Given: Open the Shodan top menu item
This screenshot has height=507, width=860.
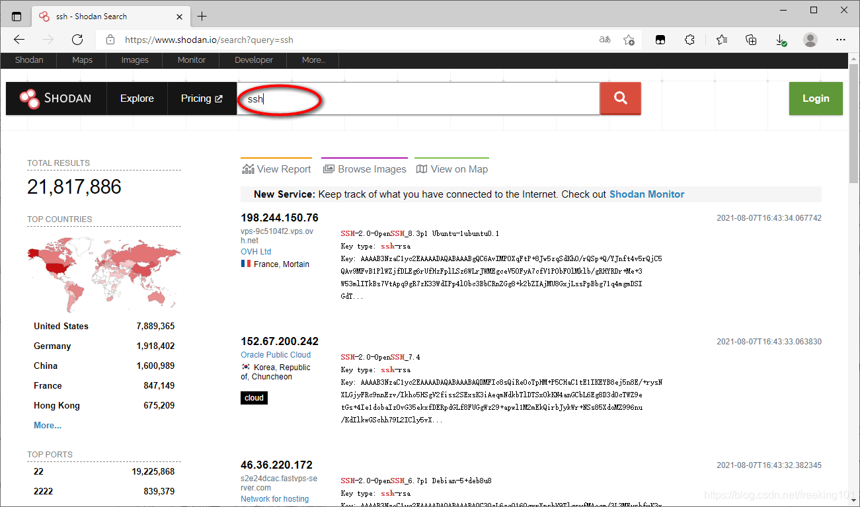Looking at the screenshot, I should pos(29,60).
